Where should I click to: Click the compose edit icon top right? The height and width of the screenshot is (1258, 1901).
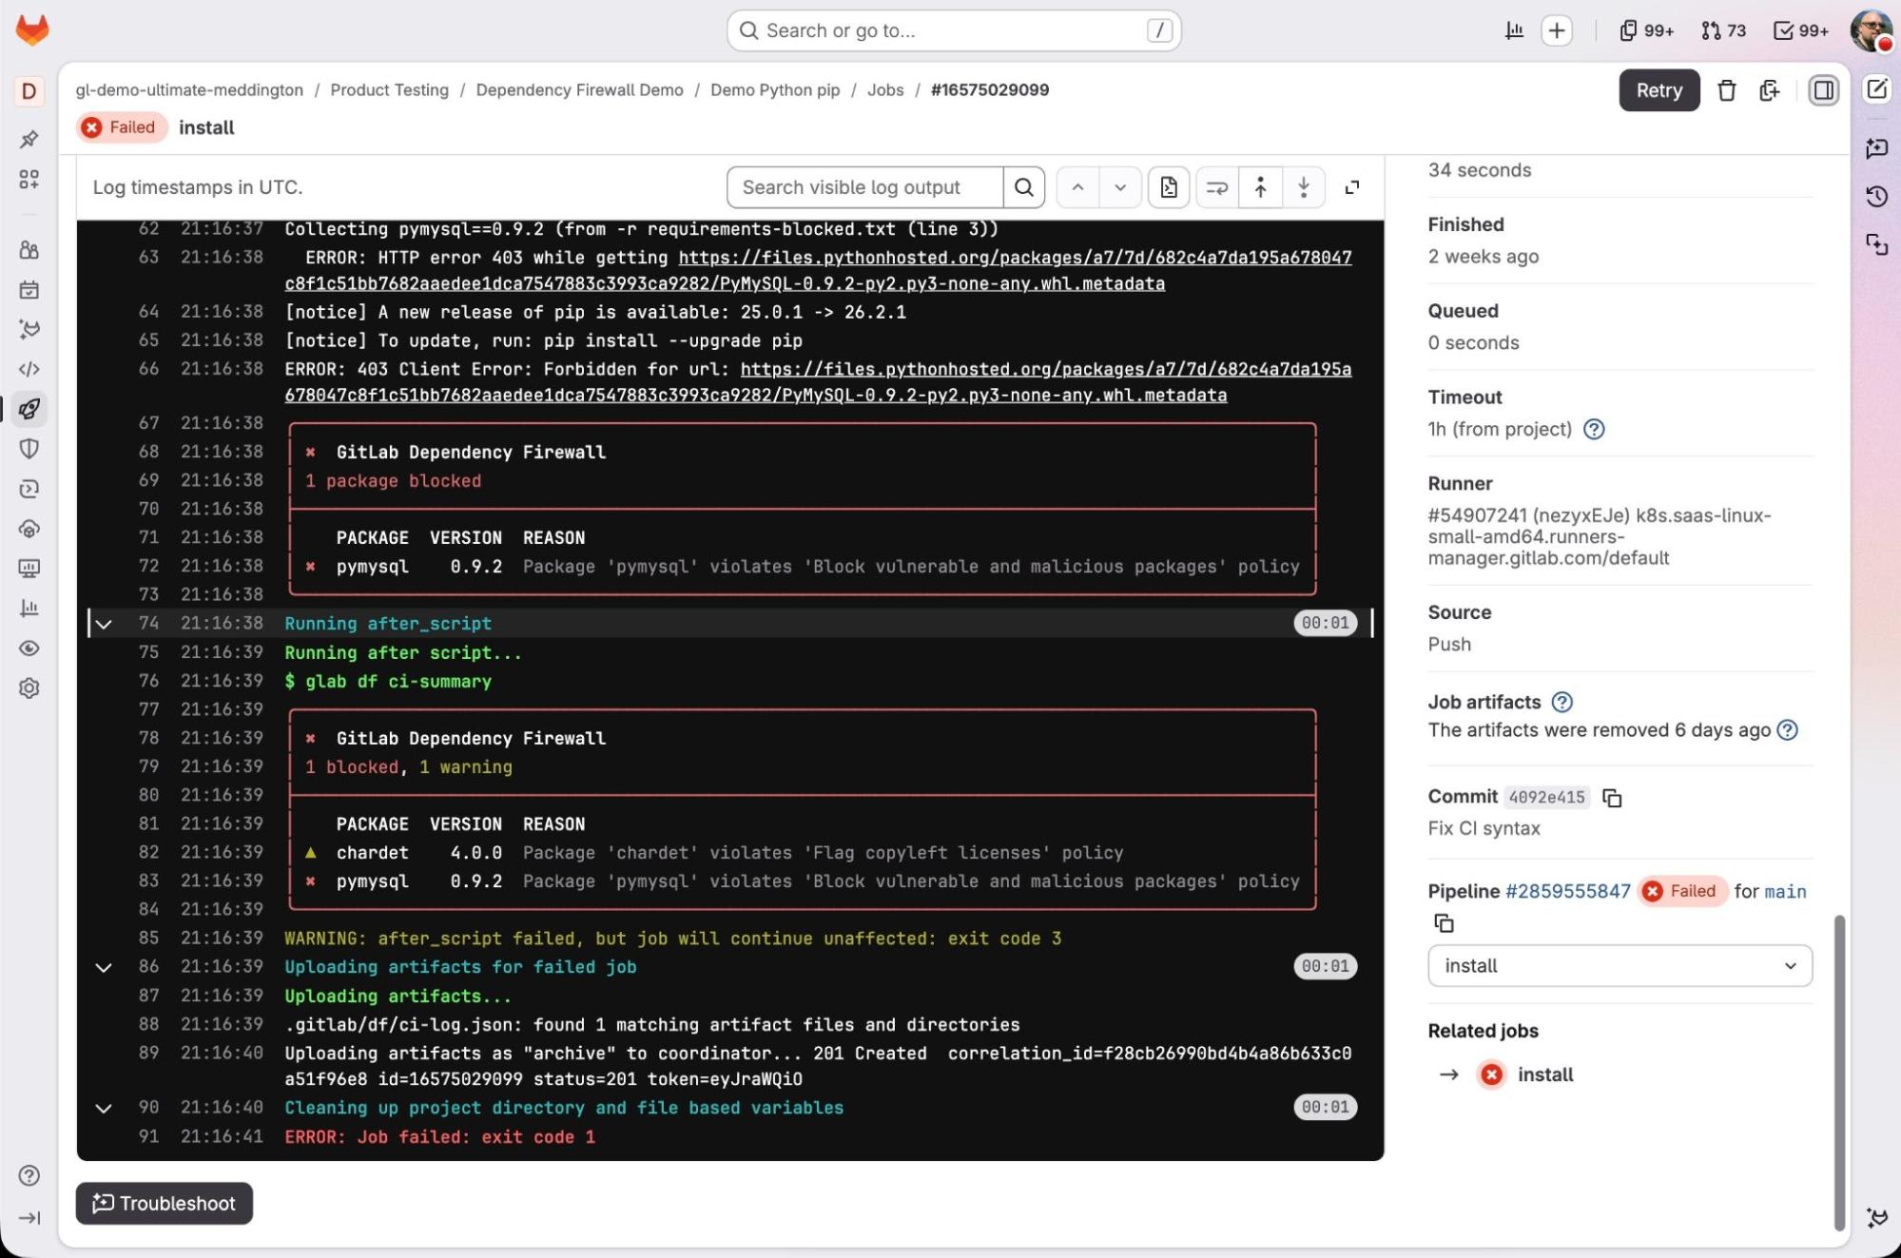click(x=1876, y=89)
